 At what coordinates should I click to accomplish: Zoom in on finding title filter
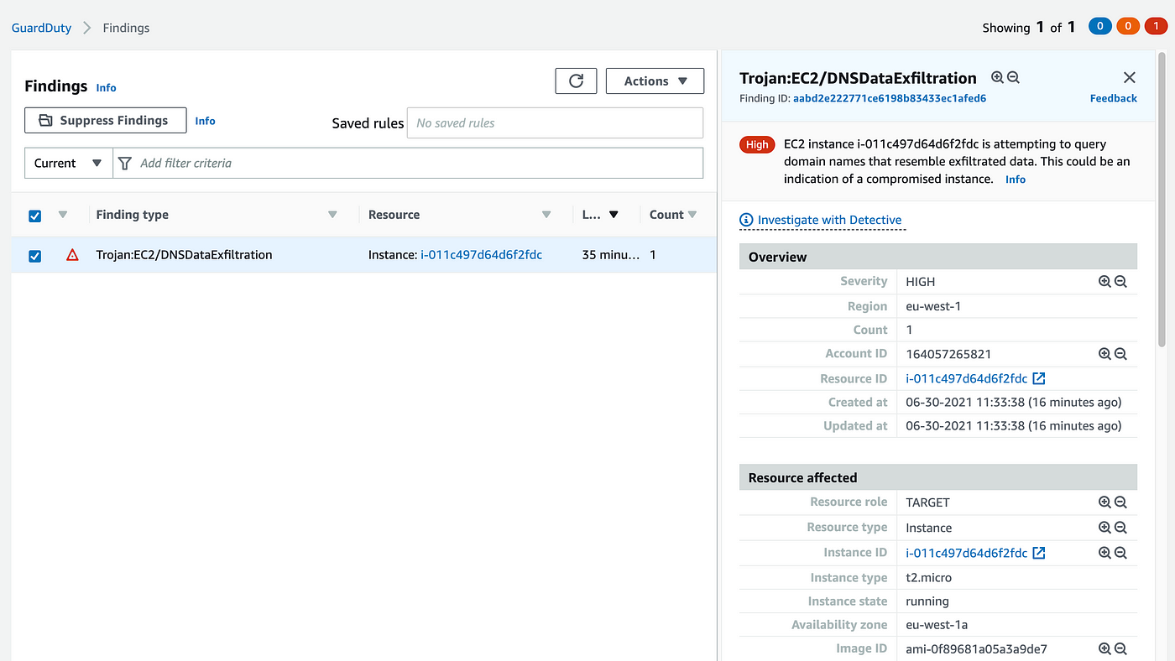pos(997,77)
